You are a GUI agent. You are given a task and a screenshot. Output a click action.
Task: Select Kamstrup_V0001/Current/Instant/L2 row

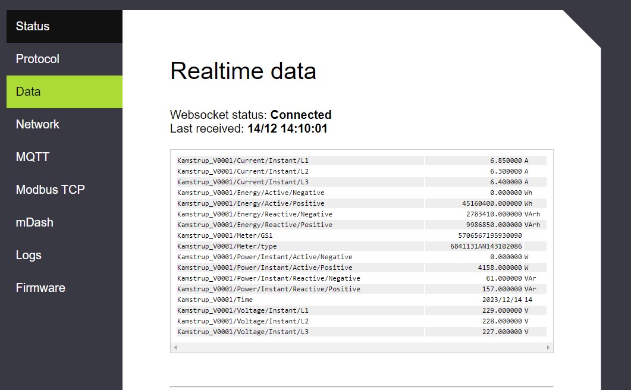pyautogui.click(x=361, y=171)
